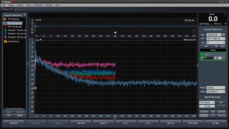This screenshot has width=229, height=129.
Task: Click the Sync Ld button
Action: click(x=171, y=123)
